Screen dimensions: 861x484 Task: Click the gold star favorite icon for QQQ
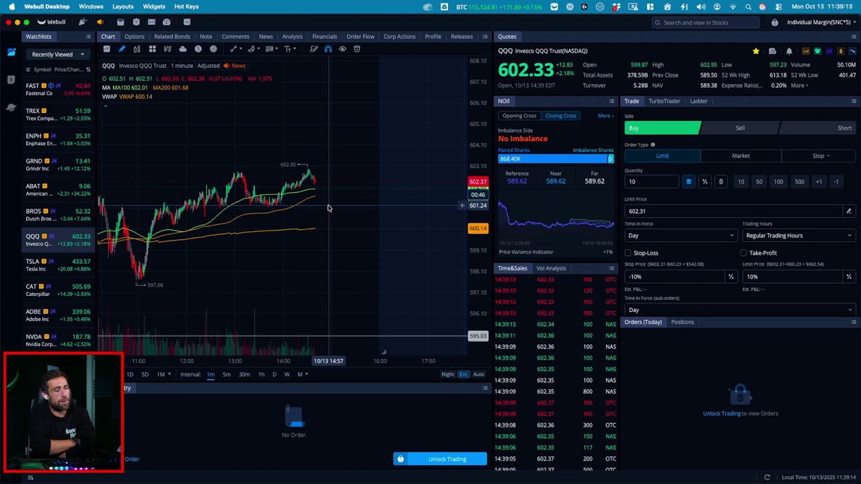point(756,51)
